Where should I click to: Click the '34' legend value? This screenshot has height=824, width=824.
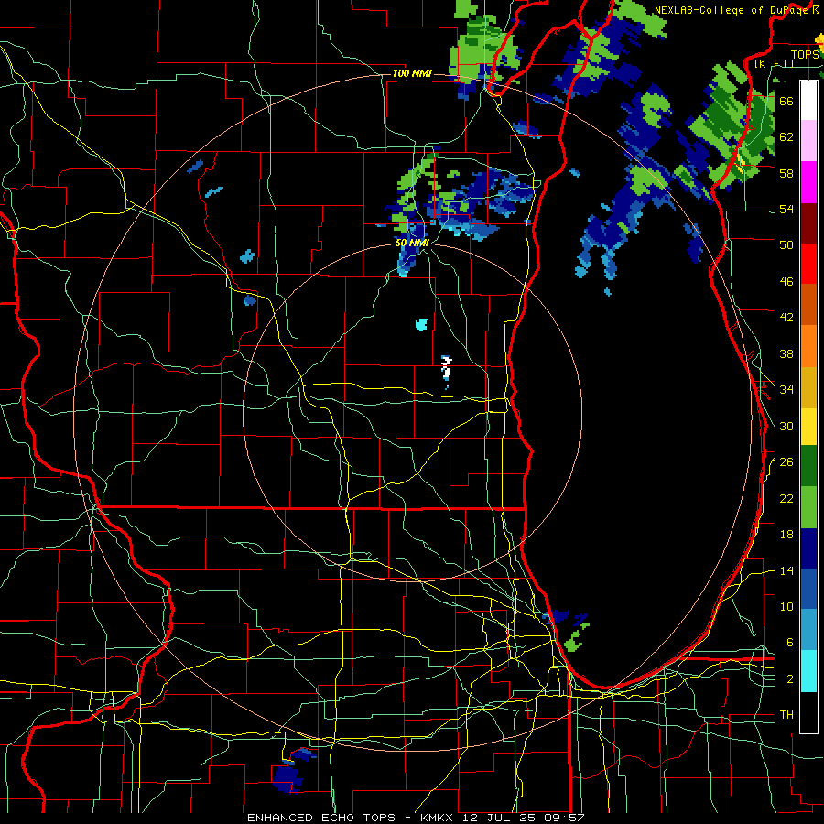(x=786, y=390)
